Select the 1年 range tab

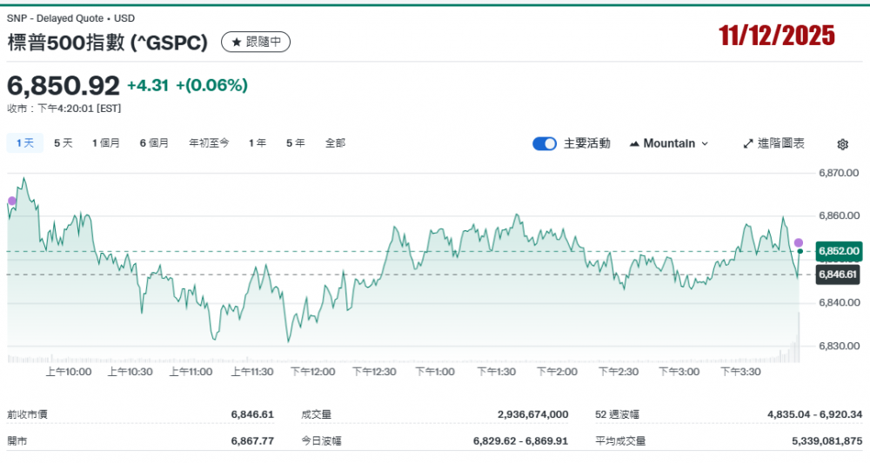(x=258, y=142)
